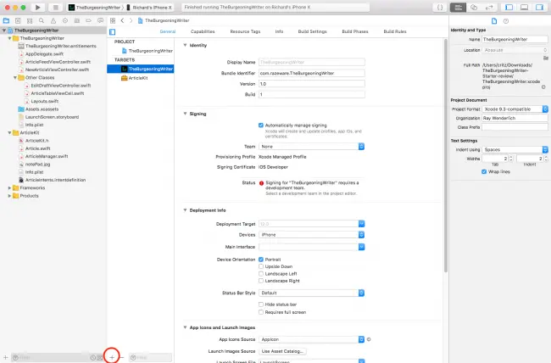Open the Breakpoint navigator
This screenshot has width=551, height=363.
(x=88, y=20)
